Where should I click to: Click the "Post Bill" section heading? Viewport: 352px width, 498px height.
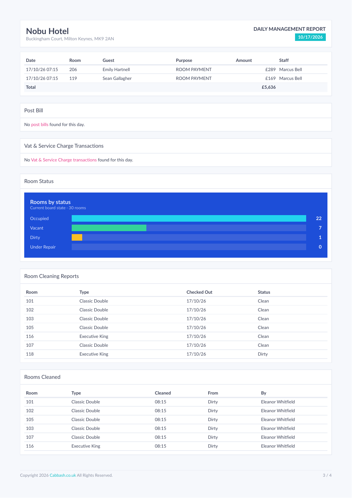pos(34,111)
